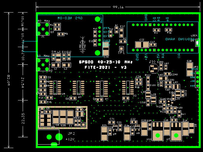Select capacitor C22 footprint
The height and width of the screenshot is (152, 203).
click(x=43, y=77)
